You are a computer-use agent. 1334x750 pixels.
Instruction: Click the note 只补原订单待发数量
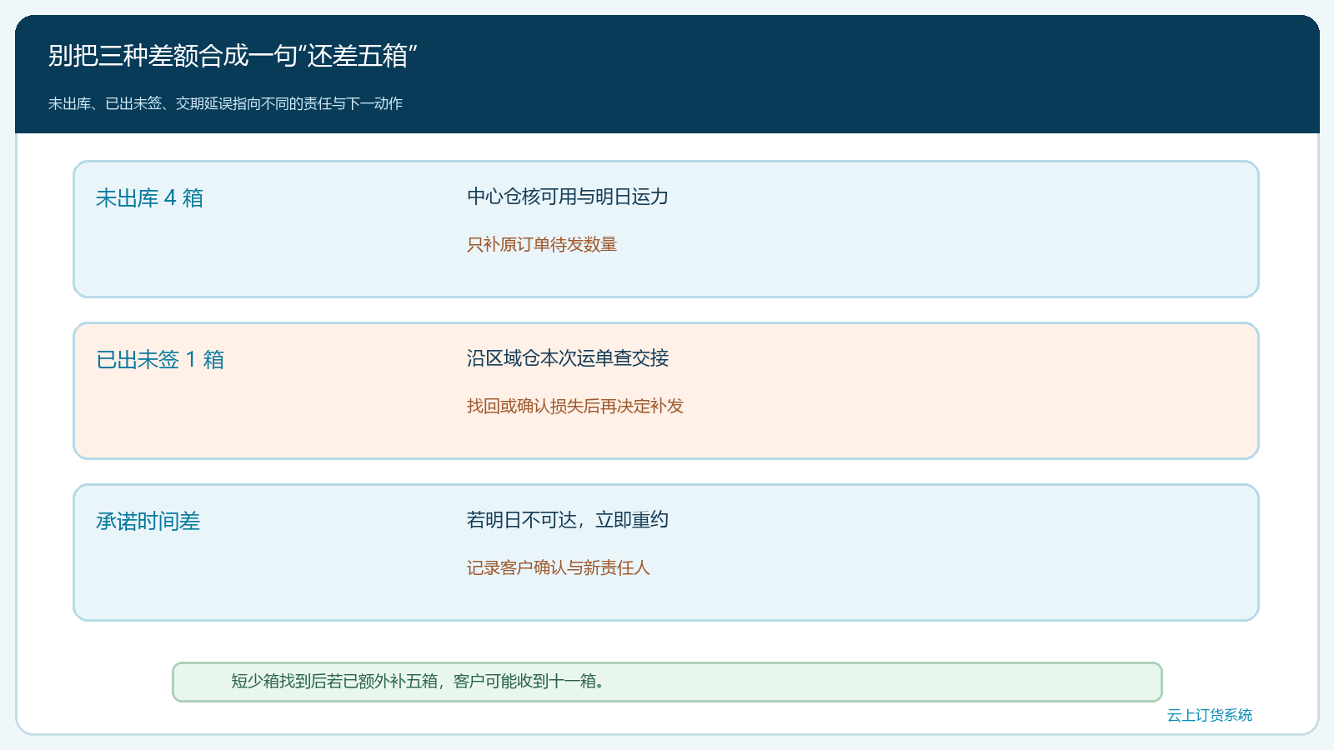541,244
